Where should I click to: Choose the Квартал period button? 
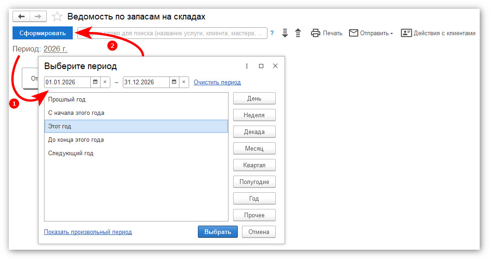click(x=254, y=165)
